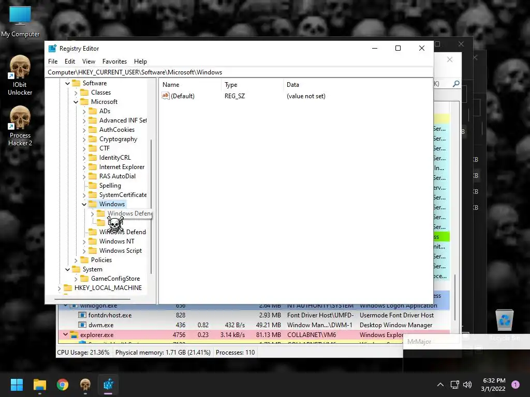The height and width of the screenshot is (397, 530).
Task: Click the registry path address bar
Action: pyautogui.click(x=239, y=72)
